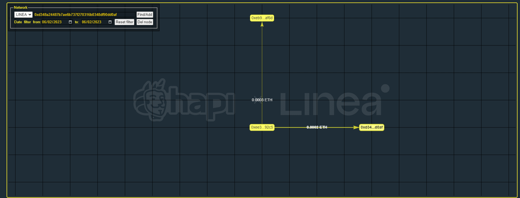The height and width of the screenshot is (198, 520).
Task: Click the 0.0002 ETH edge label
Action: tap(317, 128)
